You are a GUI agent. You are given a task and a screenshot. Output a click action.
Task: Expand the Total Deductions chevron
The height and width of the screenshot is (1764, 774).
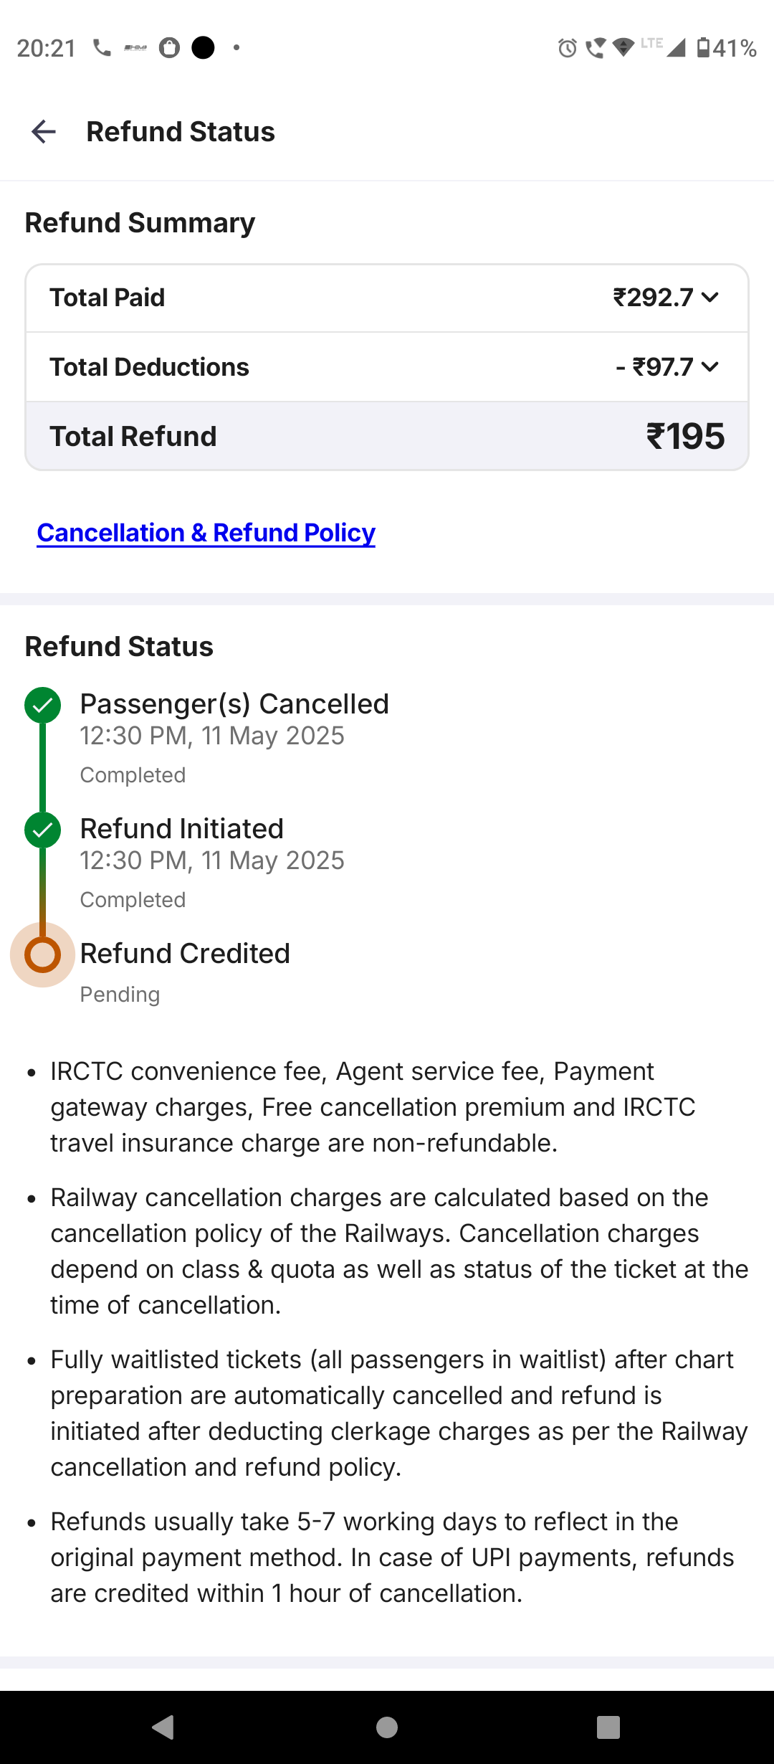pyautogui.click(x=710, y=367)
